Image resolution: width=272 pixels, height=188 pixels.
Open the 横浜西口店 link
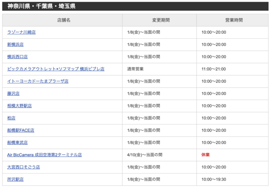click(17, 57)
